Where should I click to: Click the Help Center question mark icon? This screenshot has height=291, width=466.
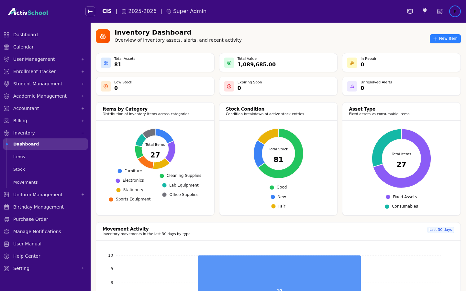click(x=6, y=256)
